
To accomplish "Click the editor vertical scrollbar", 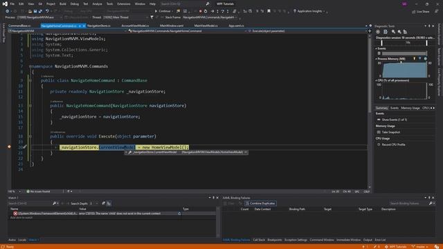I will coord(370,111).
